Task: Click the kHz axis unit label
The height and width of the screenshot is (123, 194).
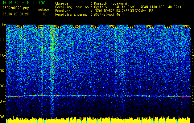Action: [x=3, y=25]
